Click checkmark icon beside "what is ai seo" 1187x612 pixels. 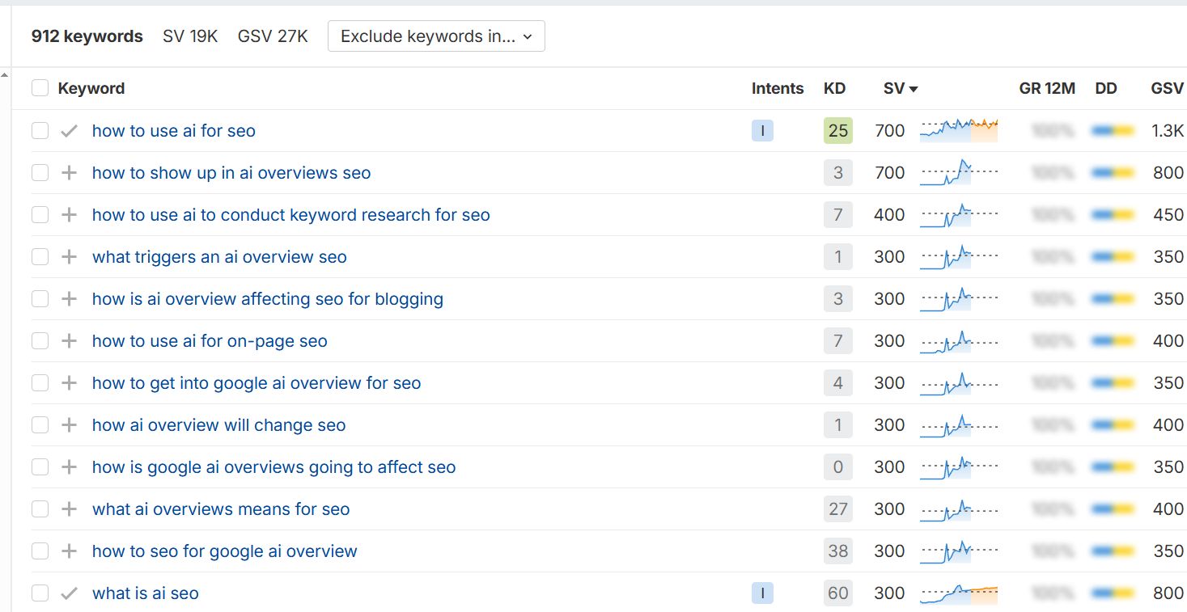[x=70, y=593]
